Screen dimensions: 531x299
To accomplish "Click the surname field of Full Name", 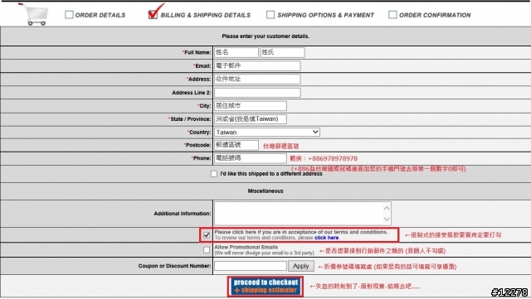I will (x=282, y=52).
